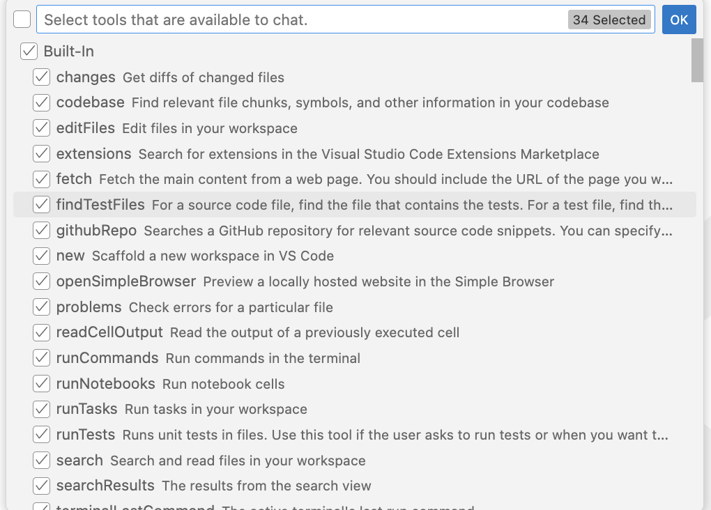Click the 34 Selected badge
This screenshot has height=510, width=711.
coord(609,20)
